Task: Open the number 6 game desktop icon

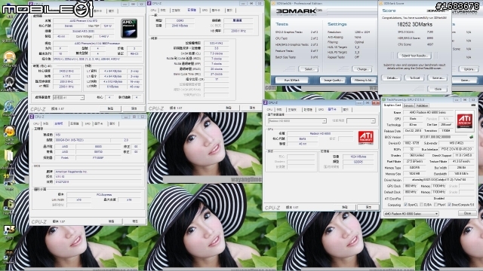Action: [10, 205]
